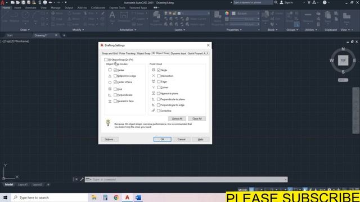Click the object color wheel swatch
The height and width of the screenshot is (202, 360).
pos(227,13)
